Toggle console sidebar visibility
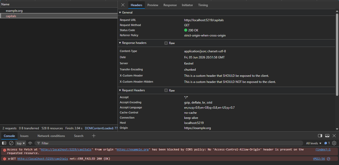 [4, 143]
